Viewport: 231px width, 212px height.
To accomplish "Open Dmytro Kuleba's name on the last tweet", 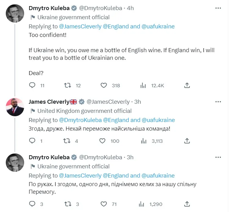I will pyautogui.click(x=49, y=157).
